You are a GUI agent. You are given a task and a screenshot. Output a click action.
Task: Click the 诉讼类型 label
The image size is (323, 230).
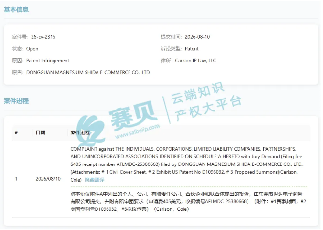click(x=171, y=49)
